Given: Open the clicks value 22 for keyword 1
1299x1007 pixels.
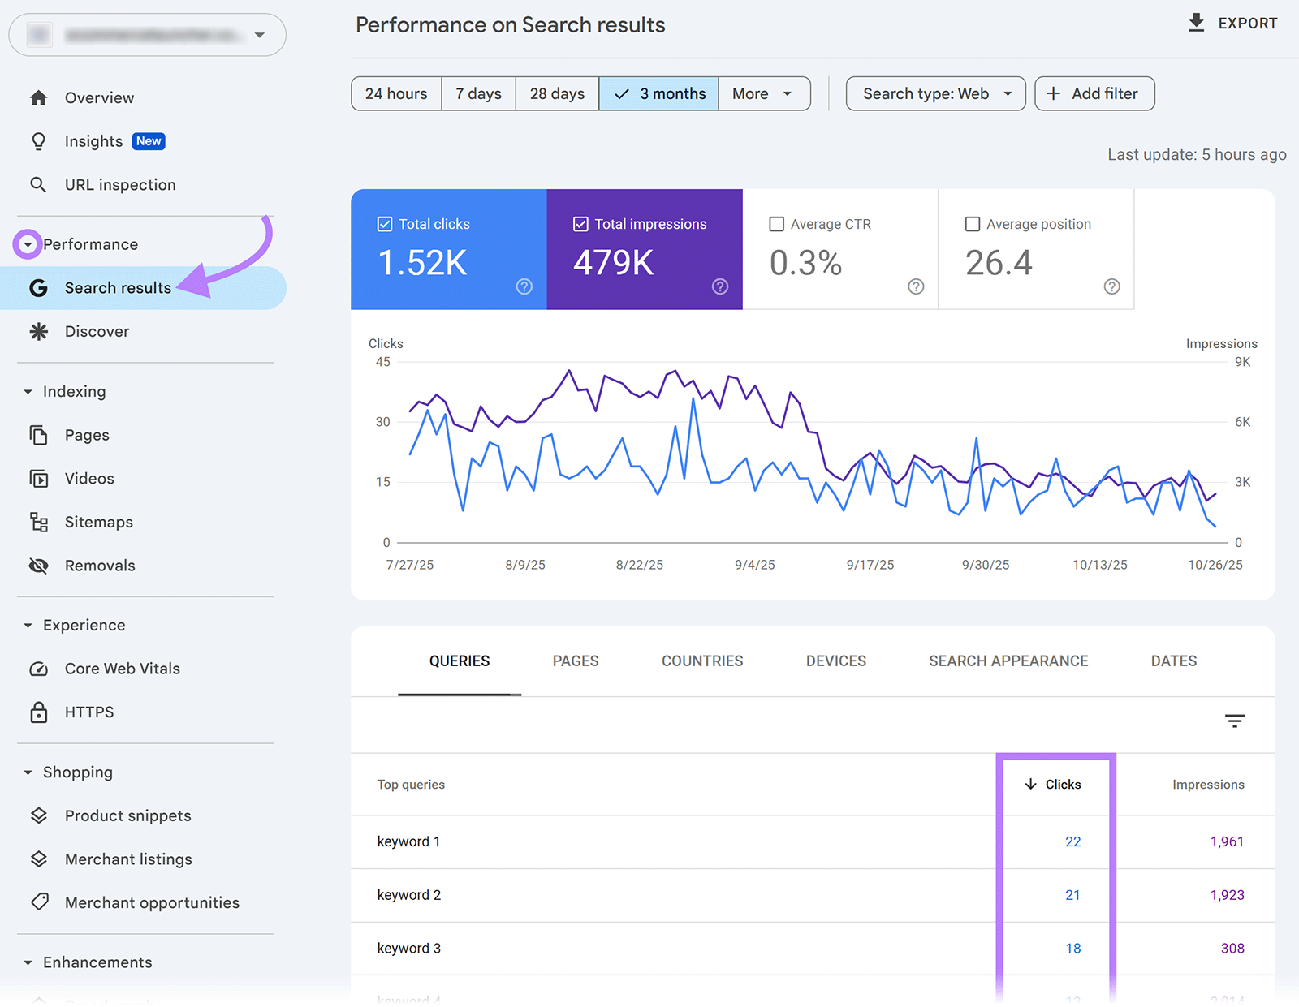Looking at the screenshot, I should click(x=1072, y=841).
